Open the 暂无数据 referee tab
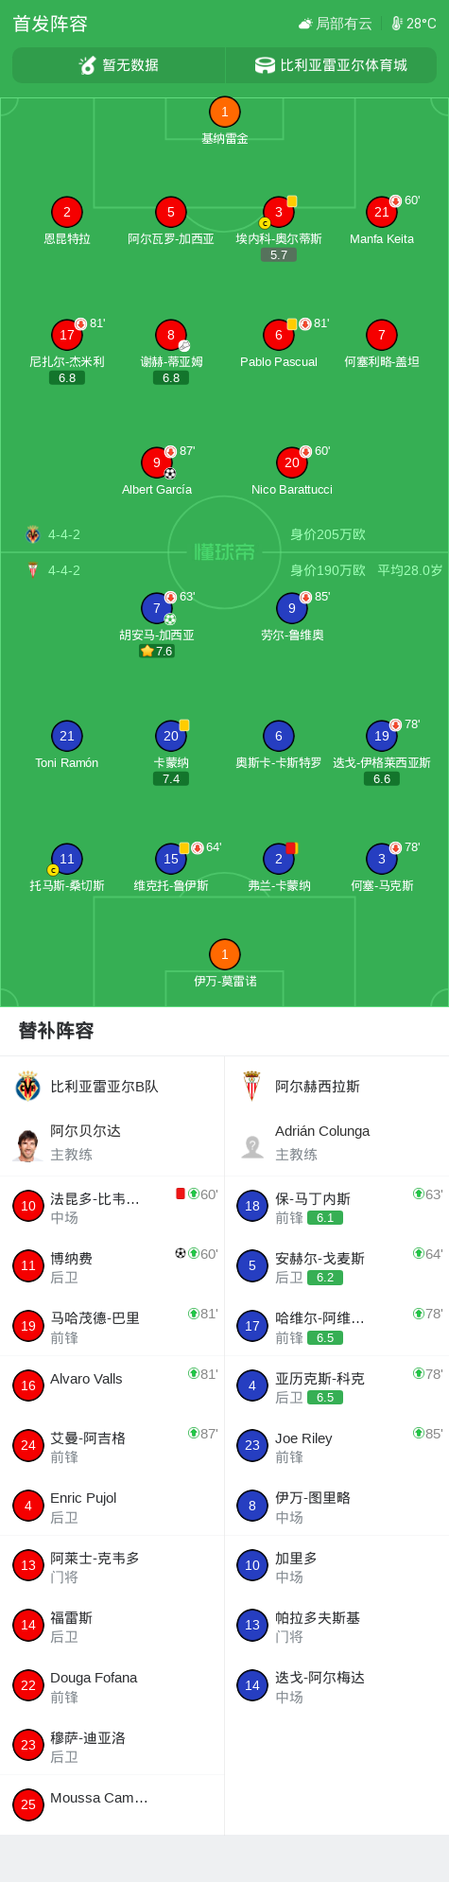Image resolution: width=449 pixels, height=1882 pixels. pos(119,65)
